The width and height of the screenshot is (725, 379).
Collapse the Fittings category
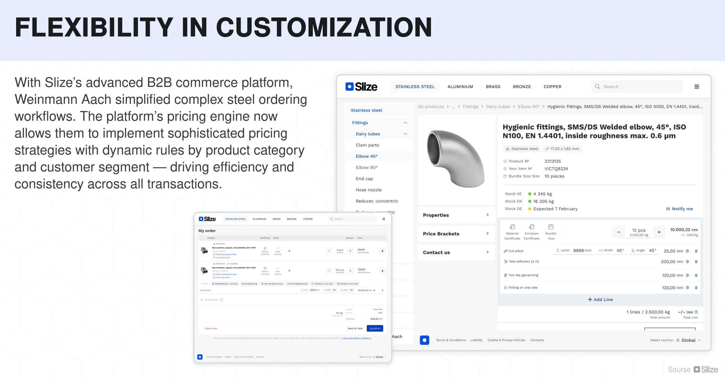405,123
